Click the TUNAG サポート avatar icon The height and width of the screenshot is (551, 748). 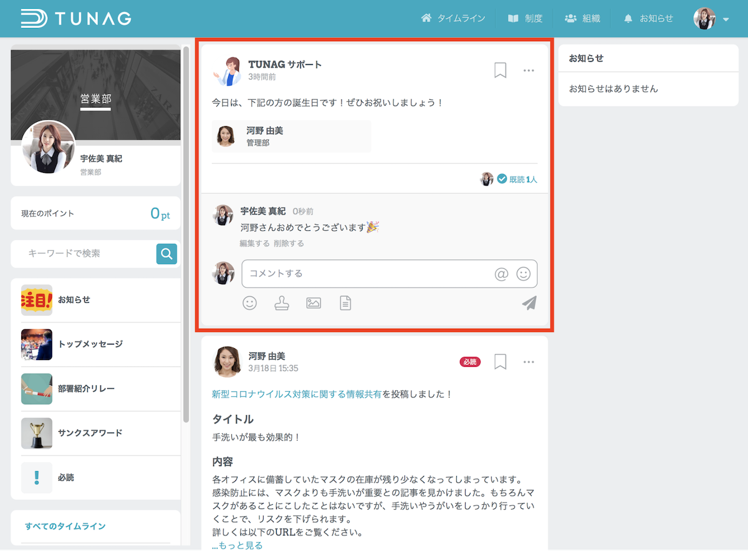click(227, 71)
